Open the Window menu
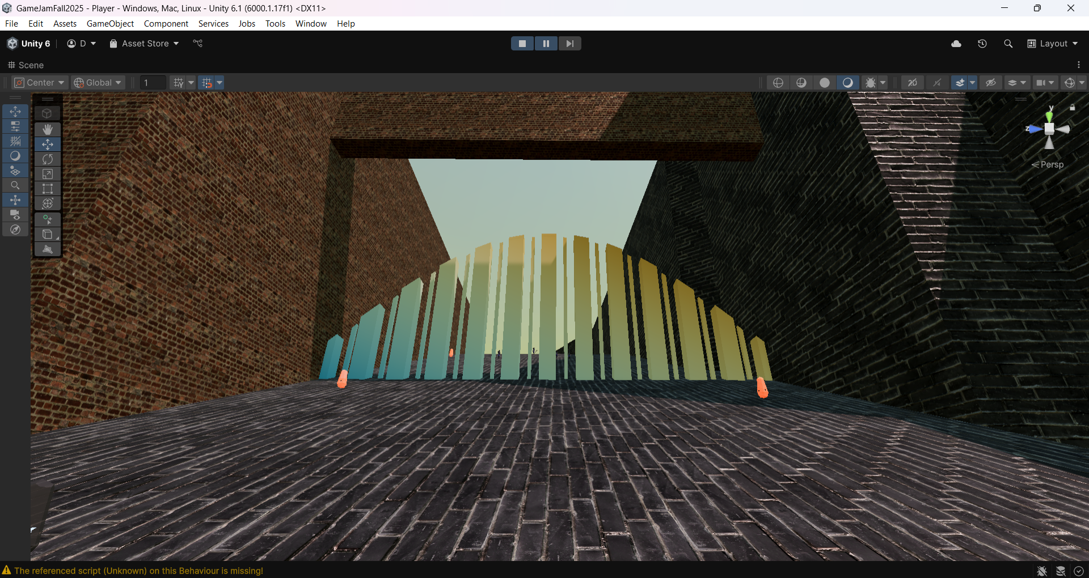The height and width of the screenshot is (578, 1089). [311, 24]
